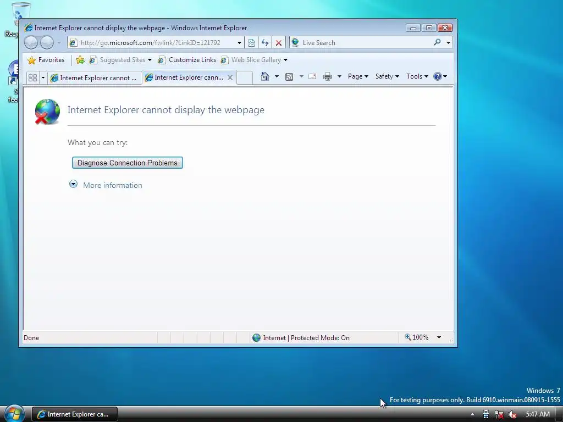
Task: Open recent pages dropdown beside the Forward button
Action: click(59, 43)
